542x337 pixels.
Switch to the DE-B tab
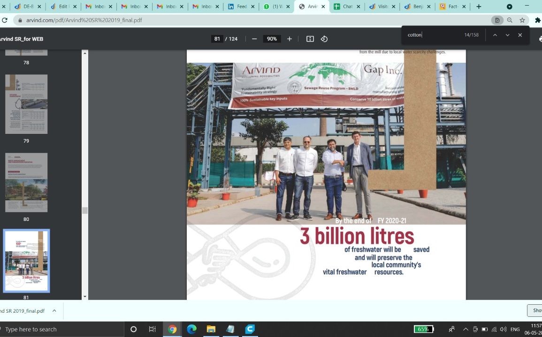point(27,7)
